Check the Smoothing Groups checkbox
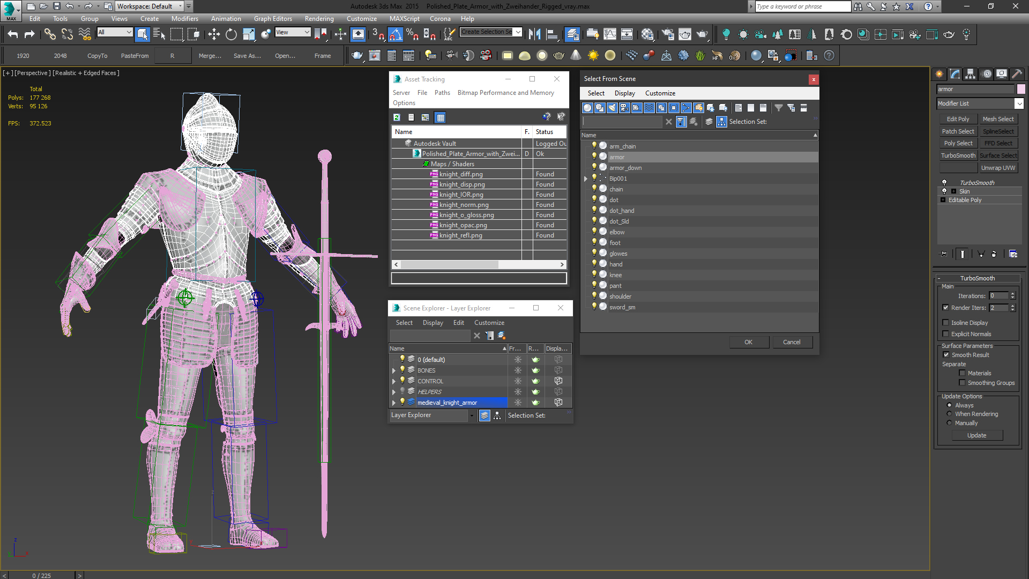1029x579 pixels. (963, 382)
